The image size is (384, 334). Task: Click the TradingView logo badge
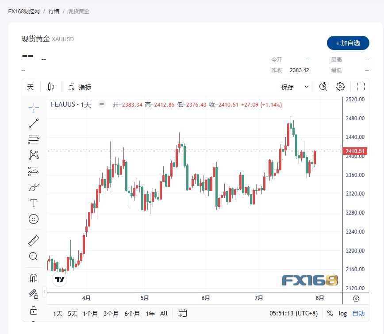(x=60, y=279)
